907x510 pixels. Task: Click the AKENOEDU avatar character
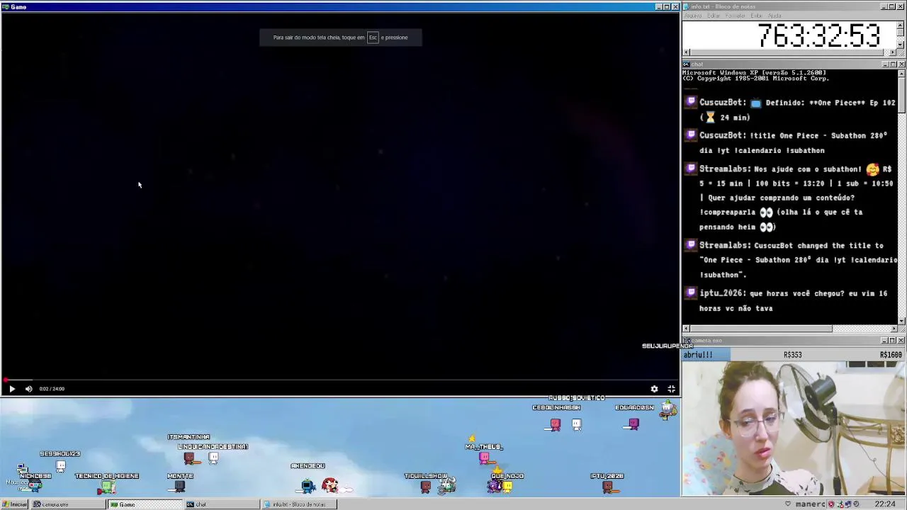(308, 485)
